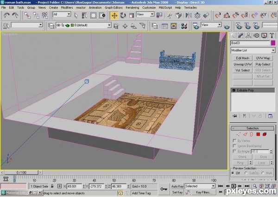Select the Off preview selection radio

[233, 173]
